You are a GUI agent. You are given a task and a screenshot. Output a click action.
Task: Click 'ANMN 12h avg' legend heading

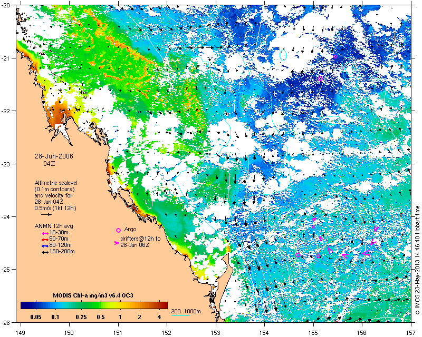54,226
